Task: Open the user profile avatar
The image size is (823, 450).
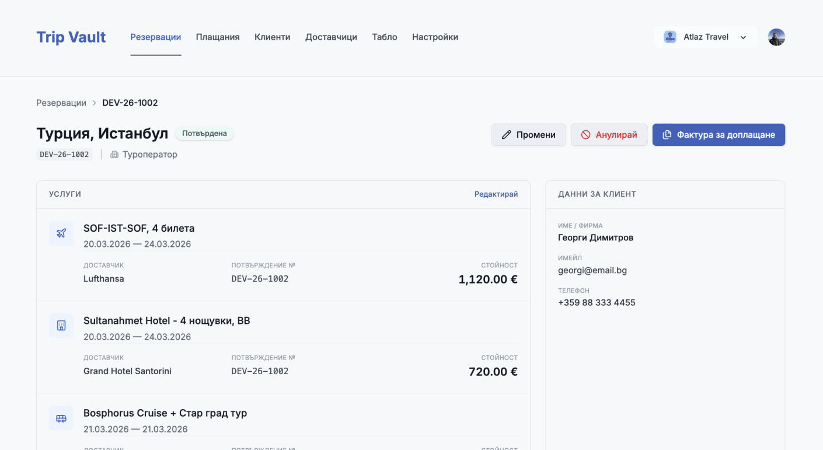Action: tap(776, 37)
